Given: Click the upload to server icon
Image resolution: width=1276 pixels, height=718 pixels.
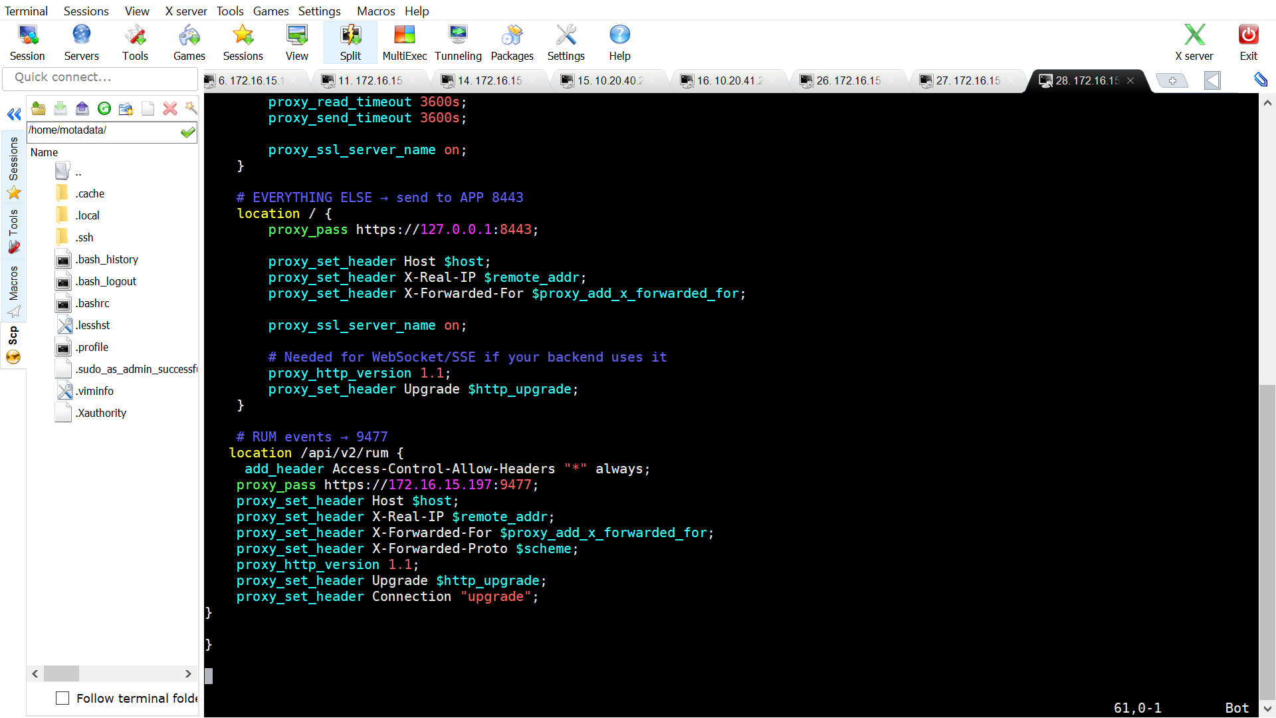Looking at the screenshot, I should pyautogui.click(x=82, y=108).
